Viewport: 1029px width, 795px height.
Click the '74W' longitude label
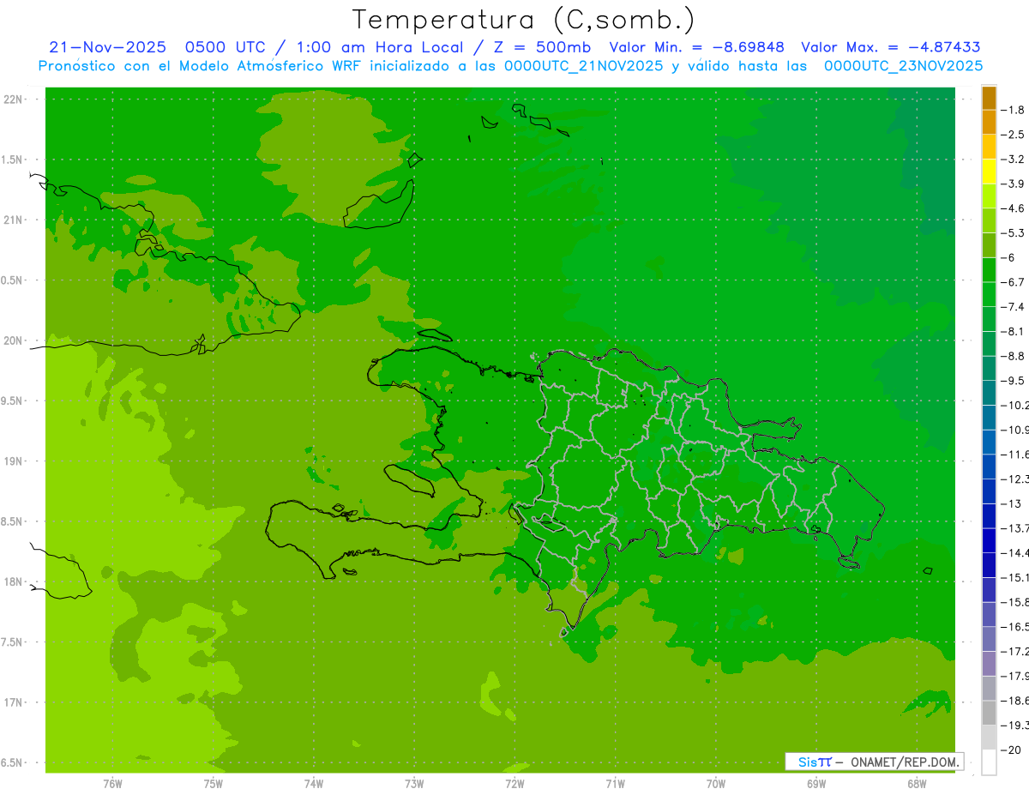(313, 784)
